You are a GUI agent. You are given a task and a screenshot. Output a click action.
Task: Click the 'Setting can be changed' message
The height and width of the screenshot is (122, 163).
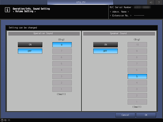23,28
